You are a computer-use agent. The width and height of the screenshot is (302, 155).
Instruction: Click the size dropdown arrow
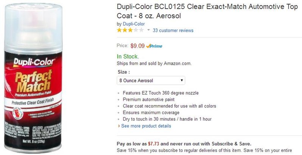(x=181, y=80)
